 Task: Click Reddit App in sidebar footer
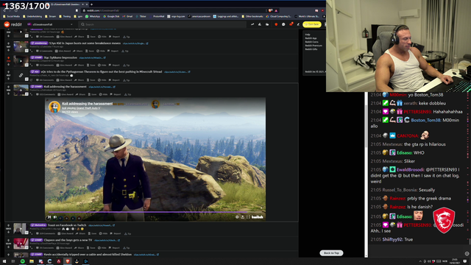[x=311, y=38]
